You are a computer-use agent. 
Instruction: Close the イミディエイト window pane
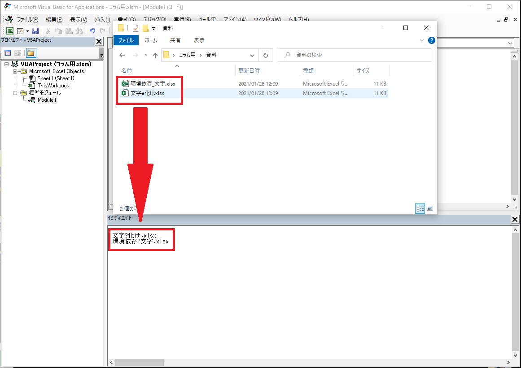click(515, 219)
